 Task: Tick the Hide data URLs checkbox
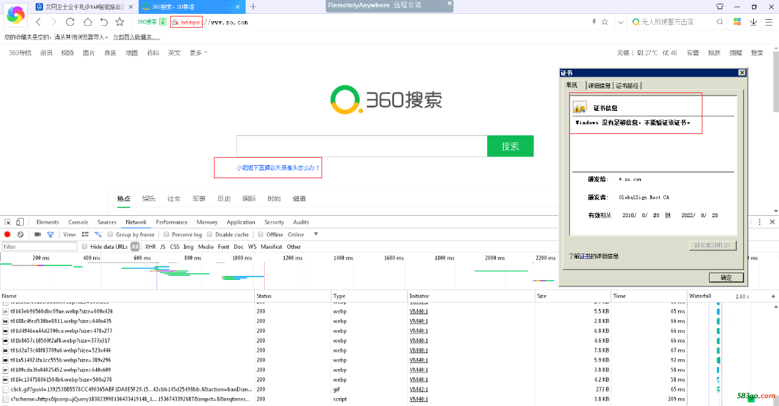85,246
